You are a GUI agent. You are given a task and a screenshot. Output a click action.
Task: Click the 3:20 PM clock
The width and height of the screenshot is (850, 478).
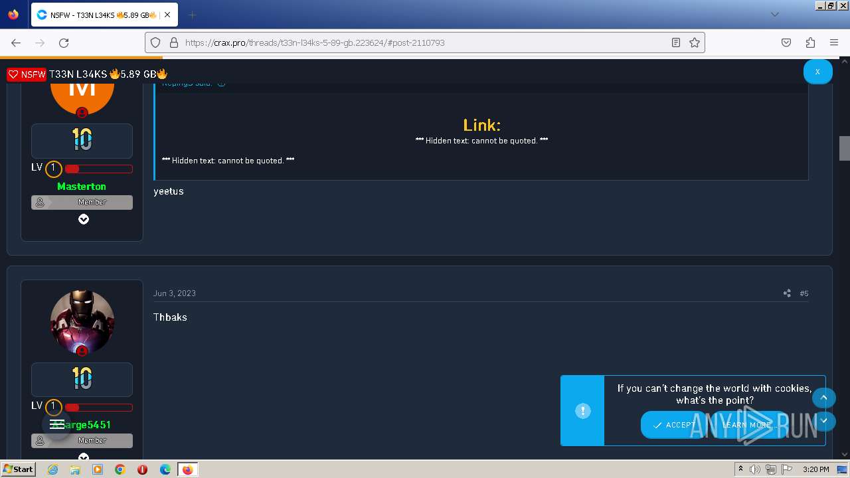tap(816, 469)
